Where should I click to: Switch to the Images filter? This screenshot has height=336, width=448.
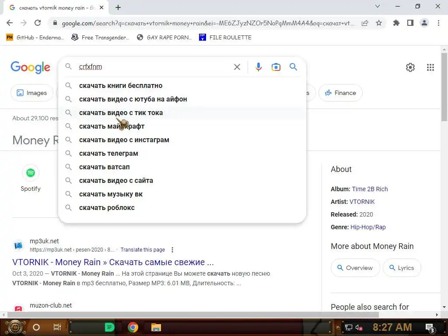pos(32,93)
